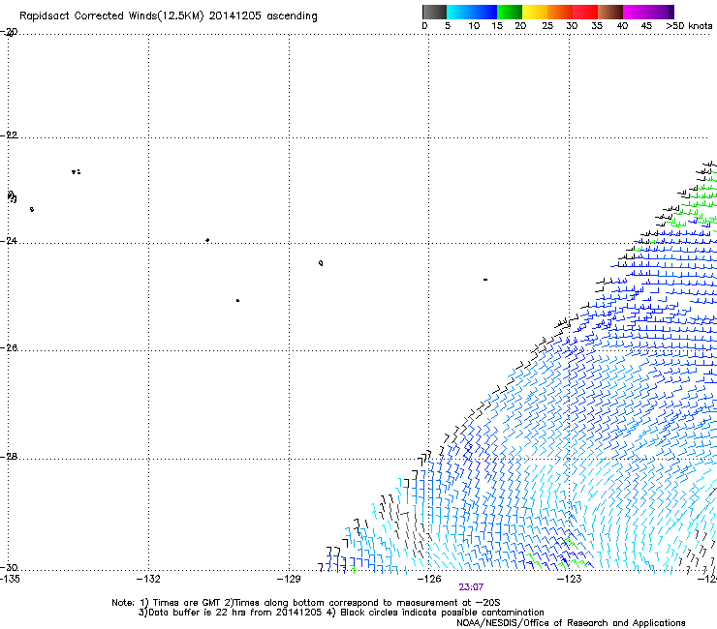Click the -22 latitude label
This screenshot has height=629, width=717.
[9, 135]
